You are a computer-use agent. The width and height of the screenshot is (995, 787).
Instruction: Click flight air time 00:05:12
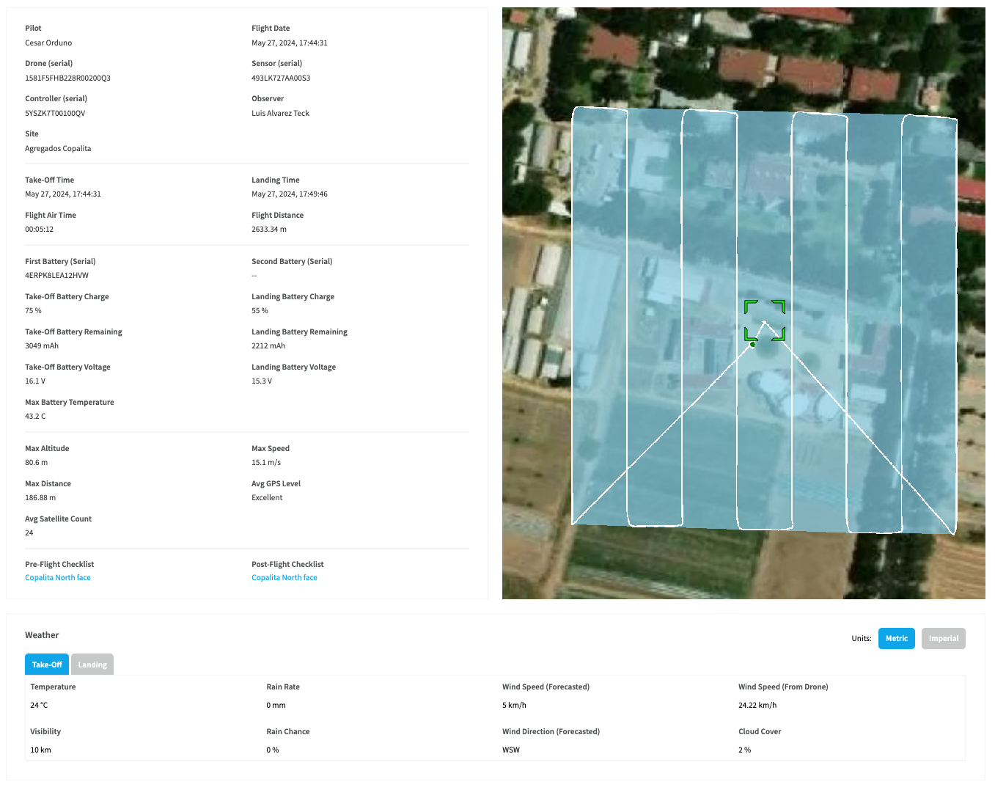pyautogui.click(x=39, y=230)
